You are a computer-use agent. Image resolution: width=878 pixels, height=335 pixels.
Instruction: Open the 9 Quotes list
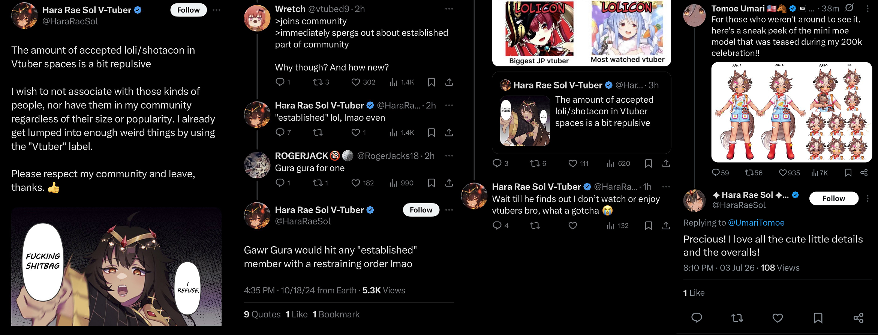tap(262, 314)
